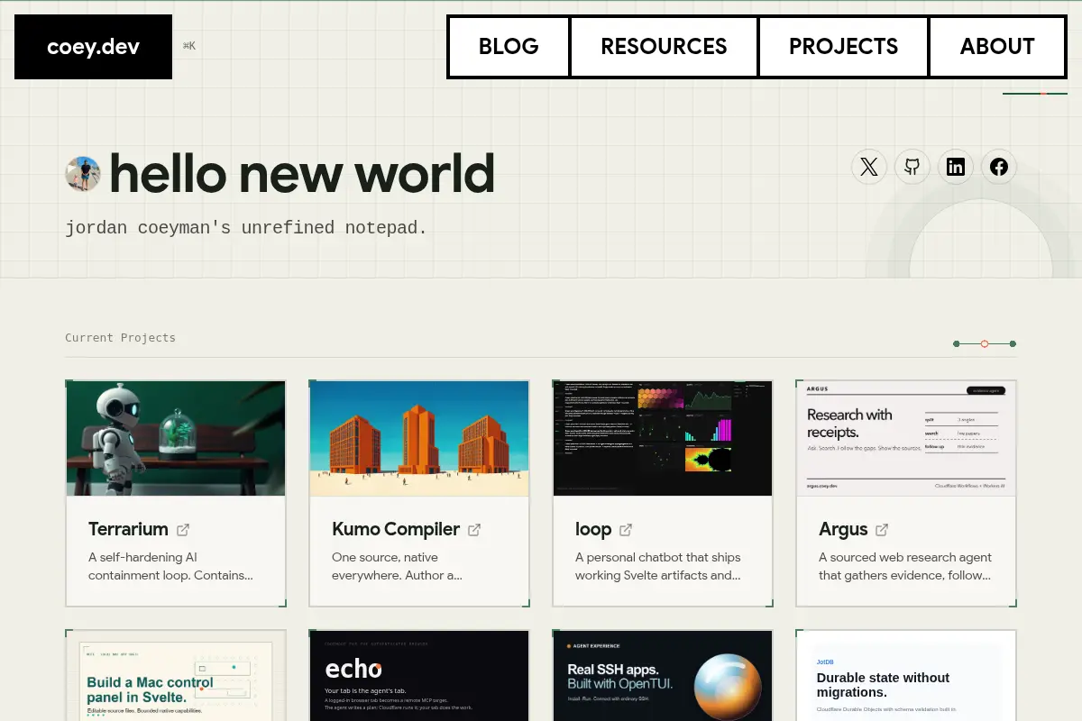Image resolution: width=1082 pixels, height=721 pixels.
Task: Open the BLOG navigation item
Action: point(509,47)
